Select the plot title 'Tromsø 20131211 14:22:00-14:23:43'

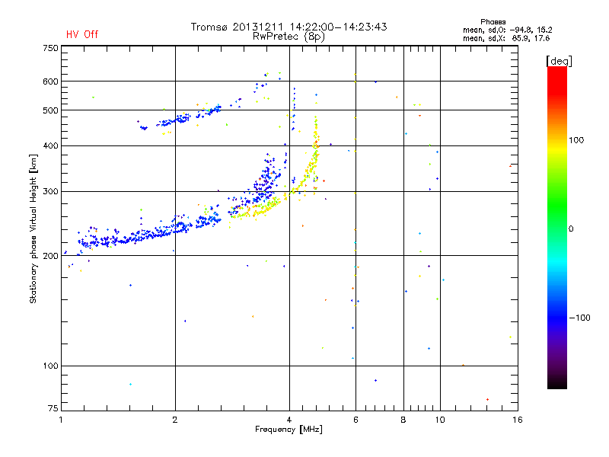[x=289, y=27]
